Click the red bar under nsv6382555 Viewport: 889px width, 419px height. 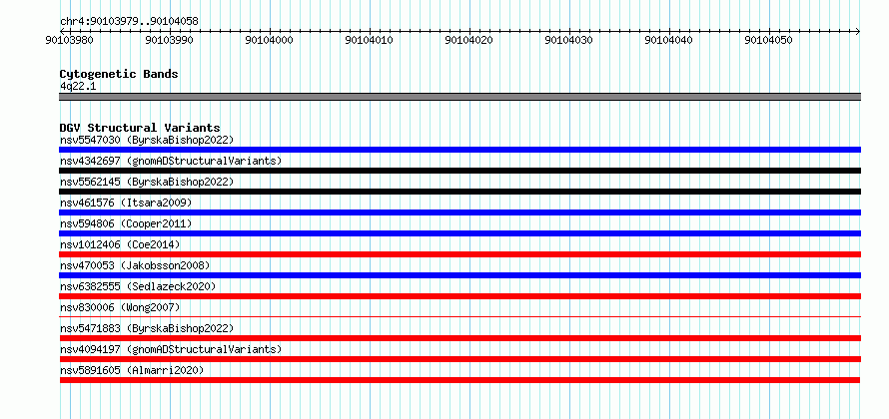[x=459, y=296]
